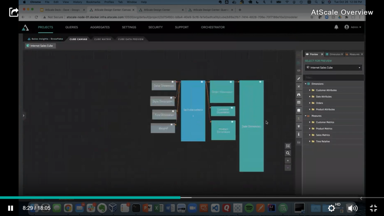Click the table grid tool icon
The width and height of the screenshot is (384, 216).
click(x=298, y=102)
